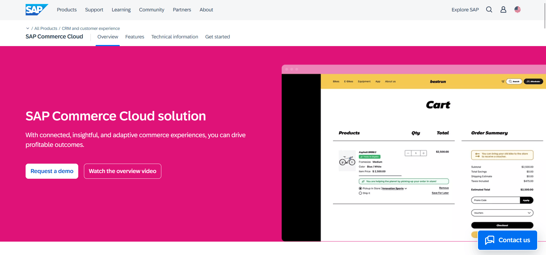Click Explore SAP link
This screenshot has width=546, height=255.
tap(465, 10)
